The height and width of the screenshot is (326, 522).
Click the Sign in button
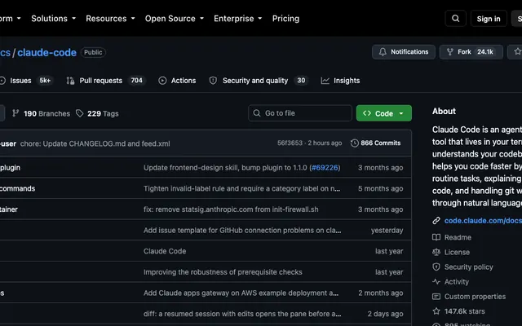[489, 19]
